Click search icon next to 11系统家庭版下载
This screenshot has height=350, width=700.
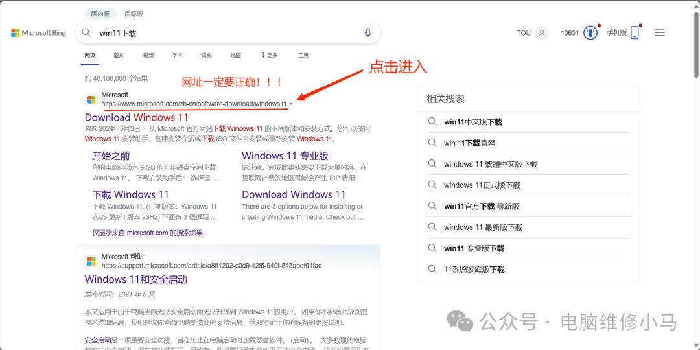point(432,269)
